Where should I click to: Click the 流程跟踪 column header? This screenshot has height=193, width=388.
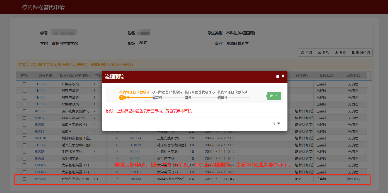[354, 75]
